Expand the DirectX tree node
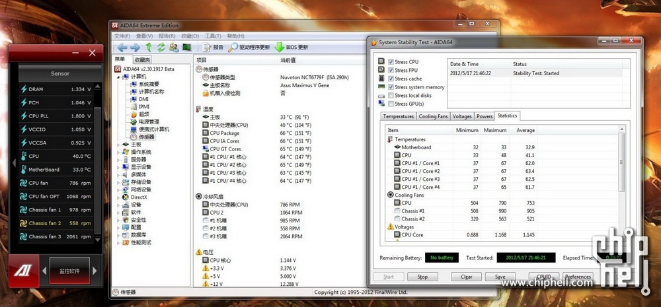Viewport: 661px width, 307px height. pyautogui.click(x=118, y=197)
